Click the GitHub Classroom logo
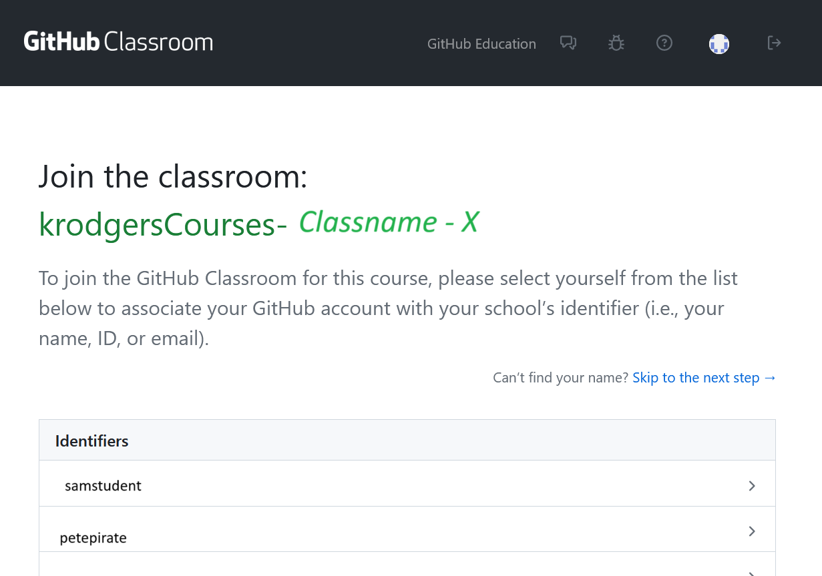Screen dimensions: 822x576 (x=118, y=42)
